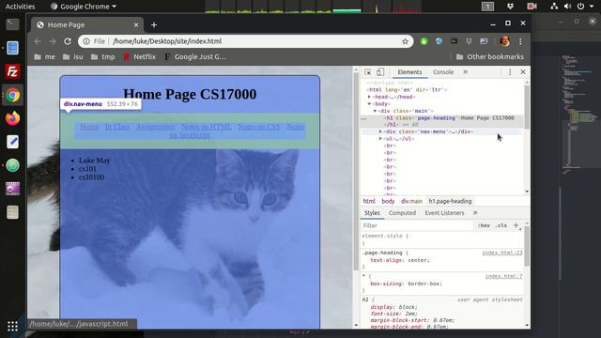Click the blue globe extension icon
Image resolution: width=601 pixels, height=338 pixels.
point(439,41)
